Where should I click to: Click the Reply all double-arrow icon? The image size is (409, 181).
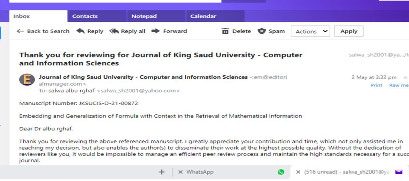[114, 31]
